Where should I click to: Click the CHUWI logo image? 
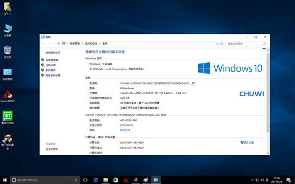point(252,94)
